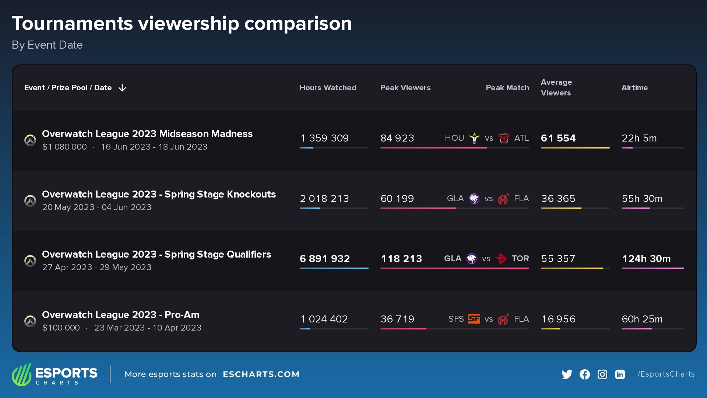Screen dimensions: 707x398
Task: Click average viewers value 61 554
Action: pos(558,138)
